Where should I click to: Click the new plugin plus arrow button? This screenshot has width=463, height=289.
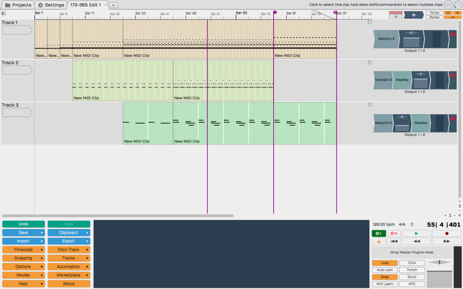pyautogui.click(x=413, y=15)
